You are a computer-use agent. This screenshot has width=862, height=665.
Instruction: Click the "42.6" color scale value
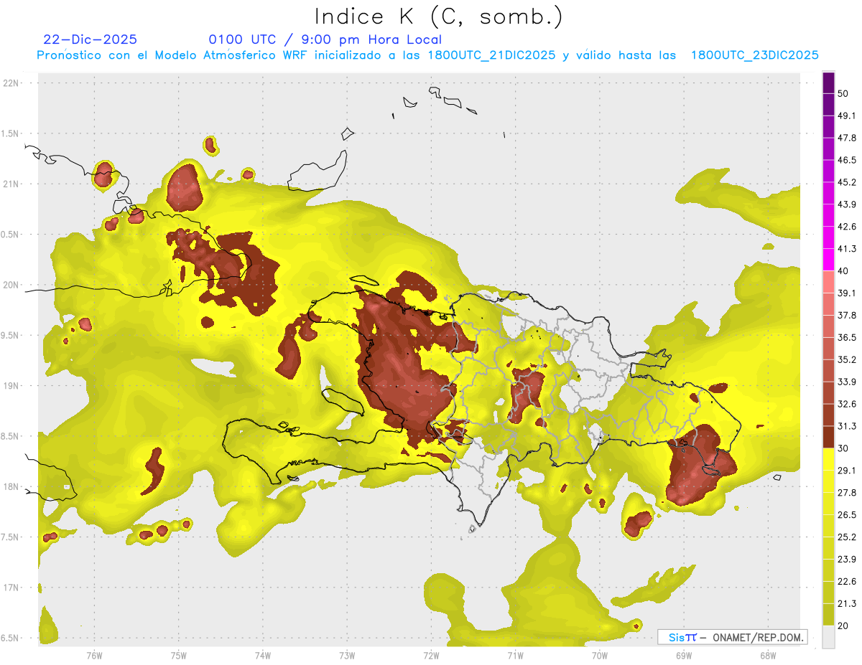847,227
